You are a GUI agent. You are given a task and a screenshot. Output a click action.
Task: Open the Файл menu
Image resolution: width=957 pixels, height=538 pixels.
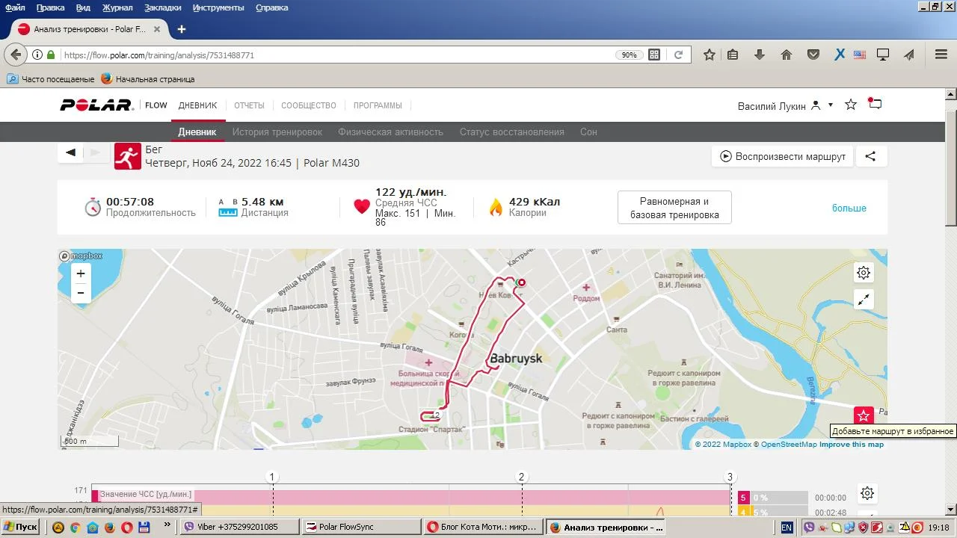(15, 7)
